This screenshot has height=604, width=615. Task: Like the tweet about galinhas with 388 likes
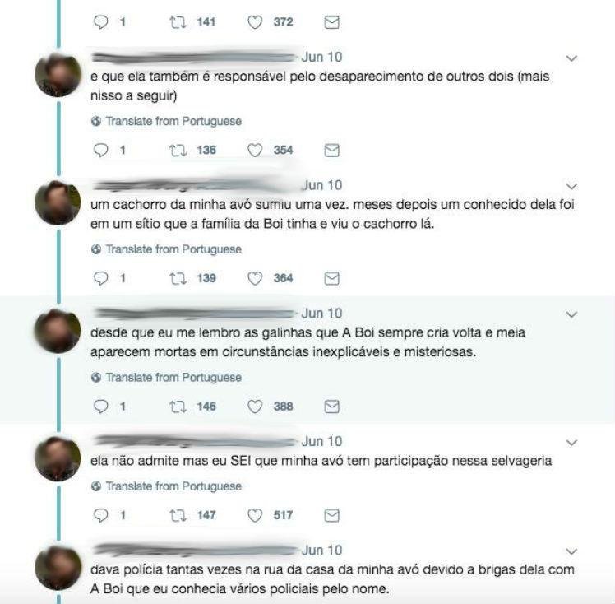coord(255,407)
